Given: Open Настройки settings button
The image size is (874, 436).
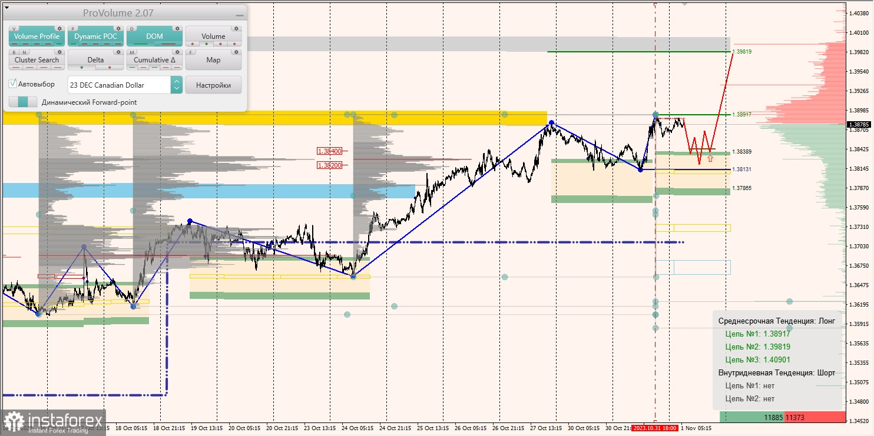Looking at the screenshot, I should [x=213, y=85].
